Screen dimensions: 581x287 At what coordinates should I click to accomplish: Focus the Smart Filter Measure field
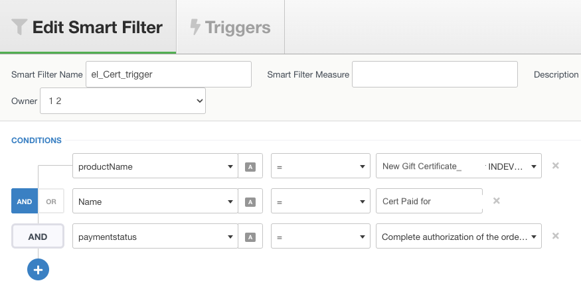coord(435,74)
